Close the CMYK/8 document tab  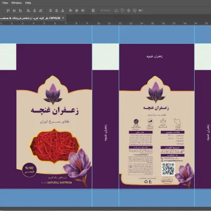coord(63,18)
